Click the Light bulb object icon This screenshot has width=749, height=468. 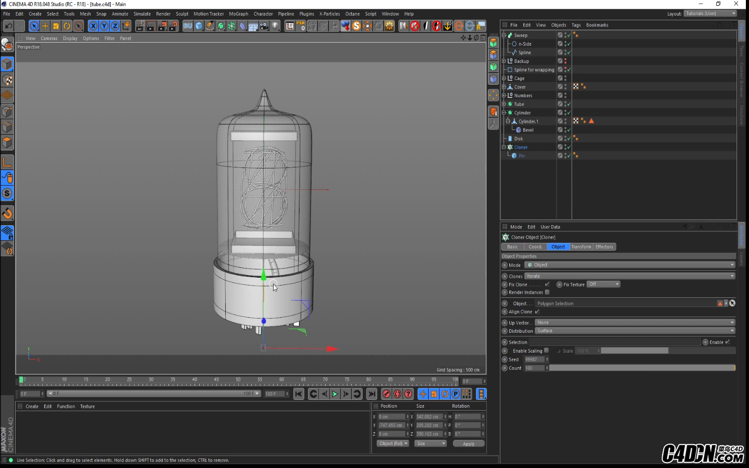tap(275, 26)
